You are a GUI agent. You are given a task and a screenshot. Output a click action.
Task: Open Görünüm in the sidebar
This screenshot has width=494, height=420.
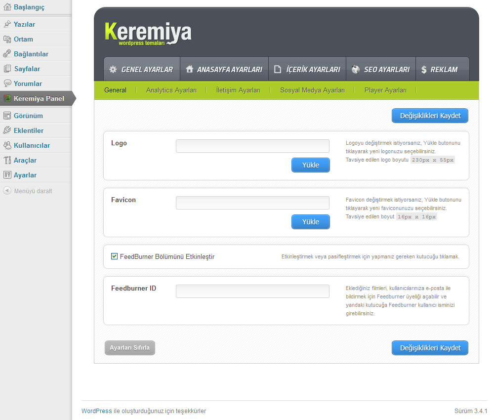tap(28, 116)
